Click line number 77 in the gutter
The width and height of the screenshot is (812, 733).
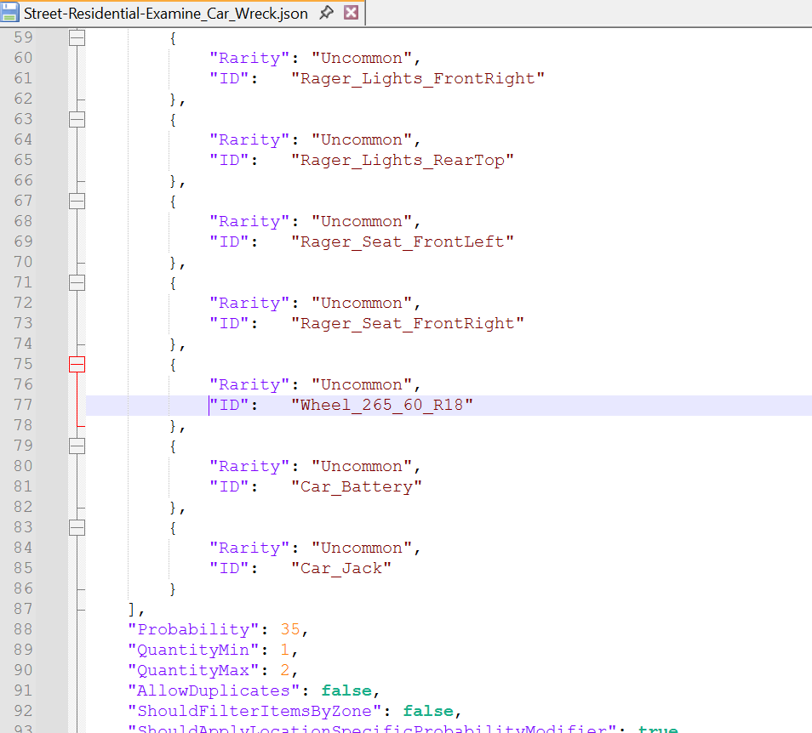point(23,405)
